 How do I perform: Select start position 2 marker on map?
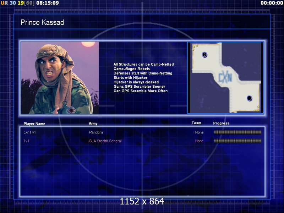pyautogui.click(x=204, y=55)
